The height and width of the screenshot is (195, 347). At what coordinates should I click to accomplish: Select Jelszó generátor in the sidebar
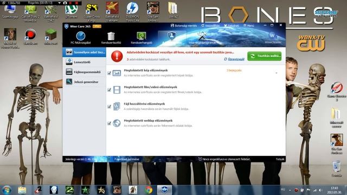(x=85, y=82)
